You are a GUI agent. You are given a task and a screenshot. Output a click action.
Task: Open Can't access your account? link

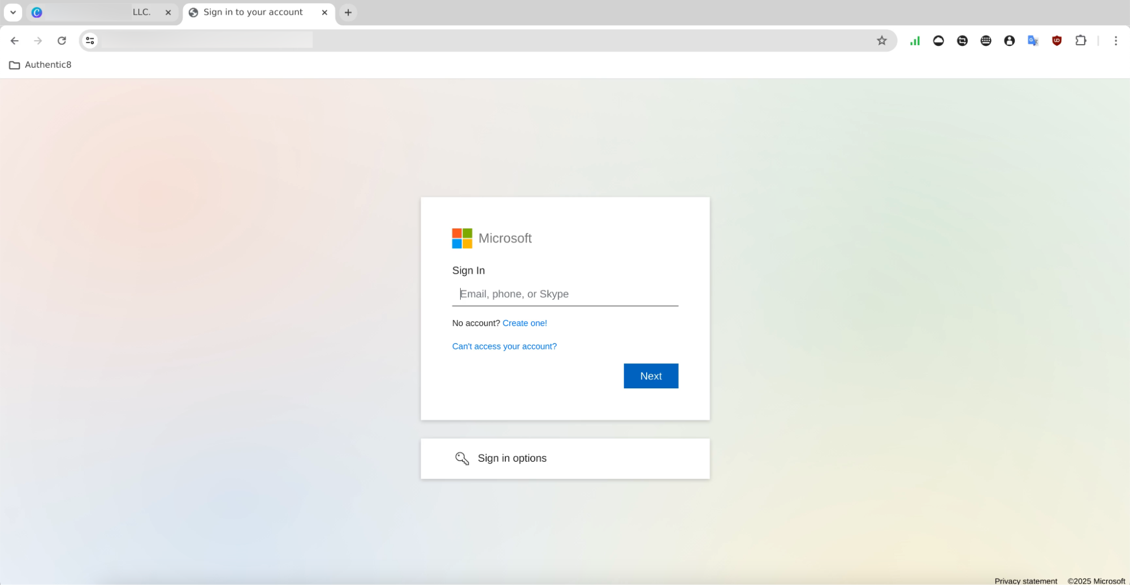coord(504,346)
